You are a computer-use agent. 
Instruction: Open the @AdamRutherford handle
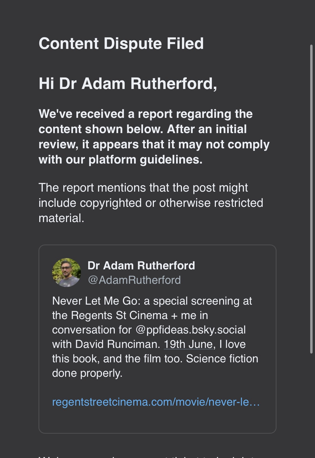pos(134,280)
